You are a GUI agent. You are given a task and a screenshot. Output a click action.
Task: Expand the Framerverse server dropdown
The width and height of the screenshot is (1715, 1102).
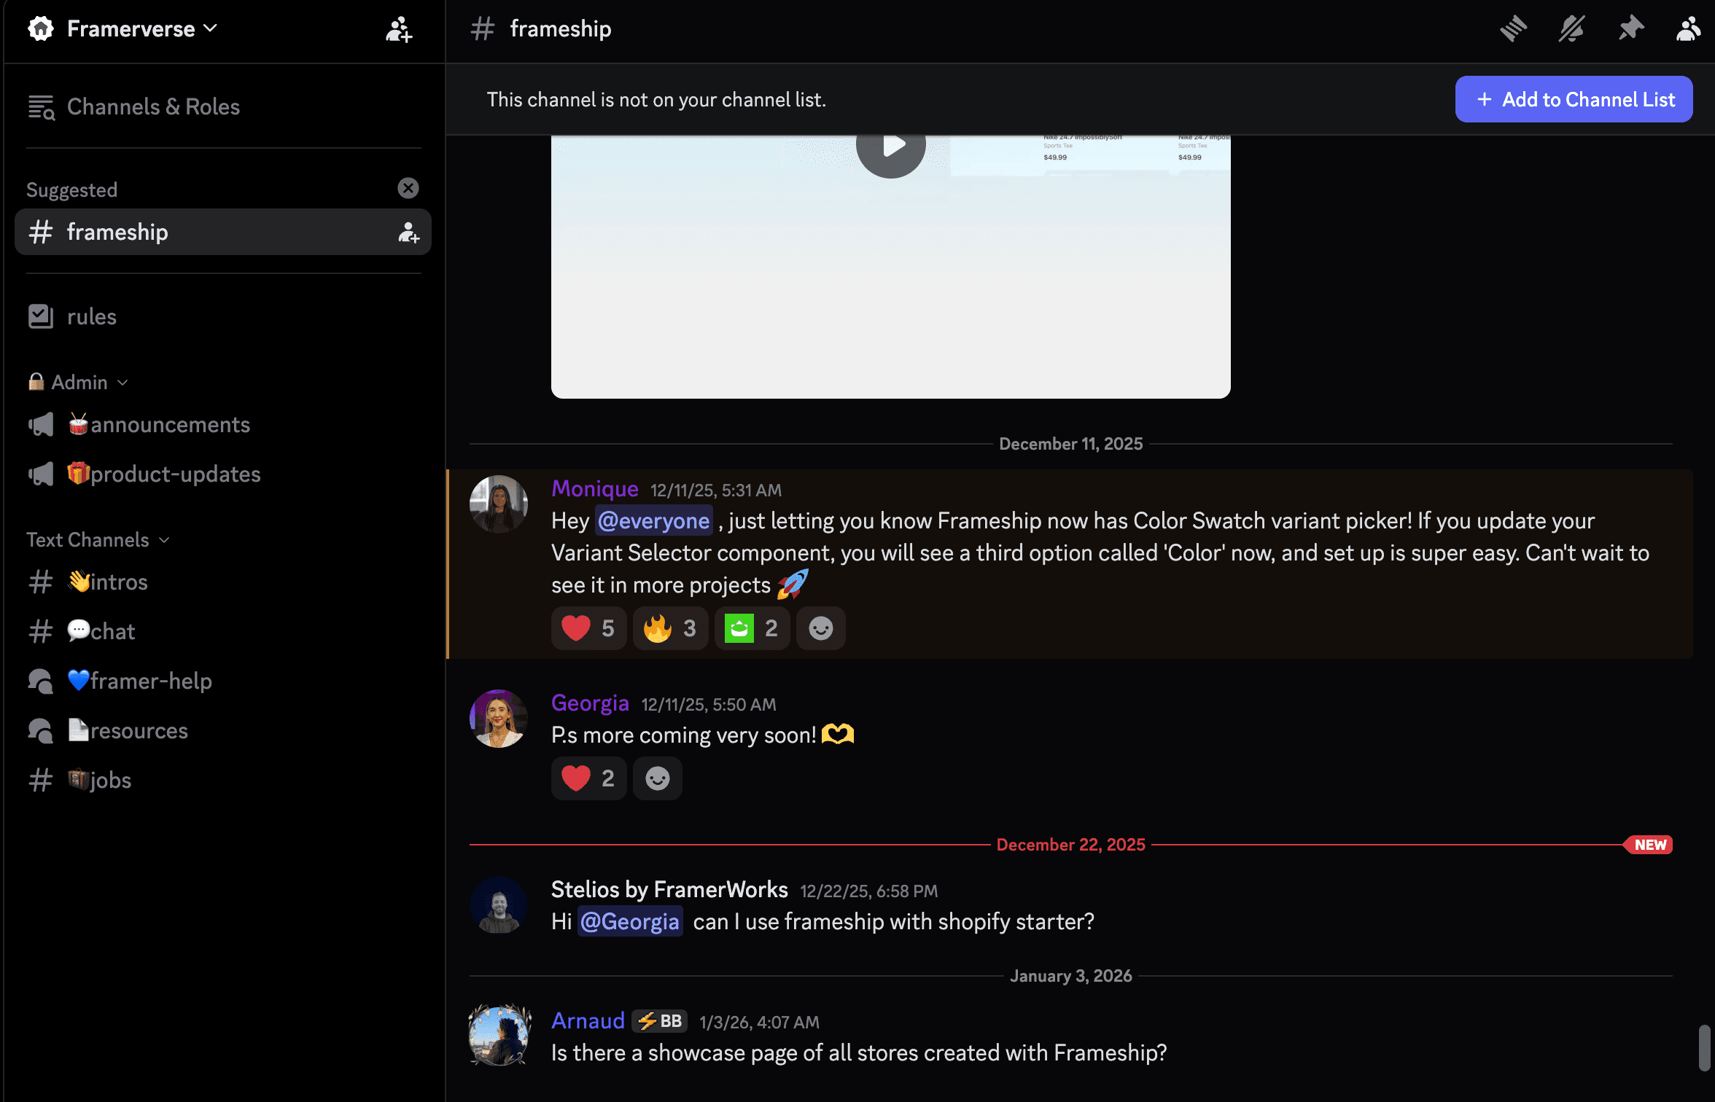(211, 28)
